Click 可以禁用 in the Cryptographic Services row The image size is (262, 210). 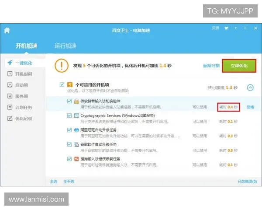click(200, 122)
